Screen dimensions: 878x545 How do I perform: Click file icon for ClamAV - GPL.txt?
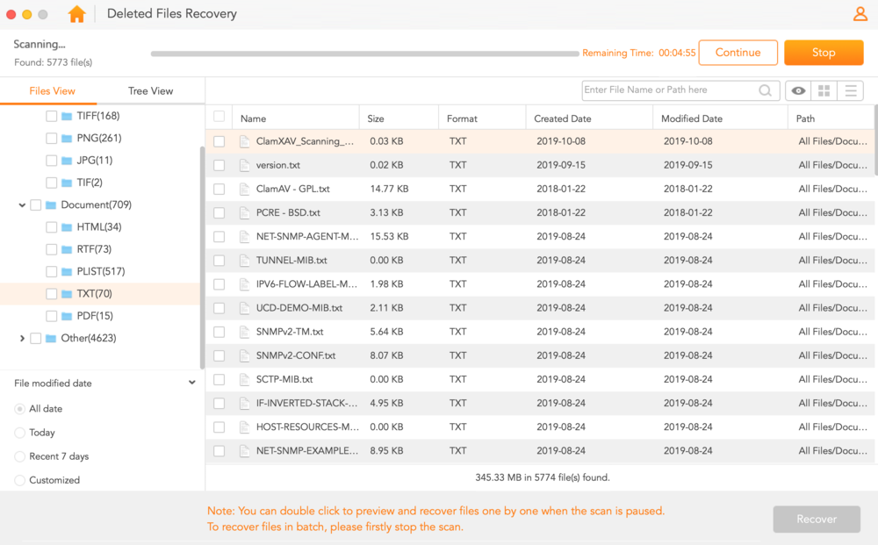244,190
